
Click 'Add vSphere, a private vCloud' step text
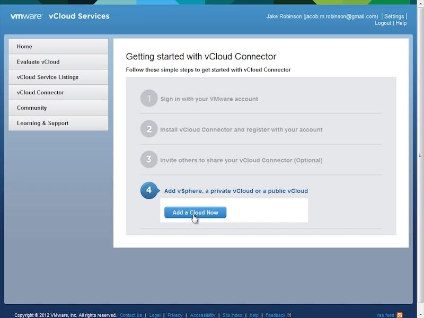coord(236,191)
